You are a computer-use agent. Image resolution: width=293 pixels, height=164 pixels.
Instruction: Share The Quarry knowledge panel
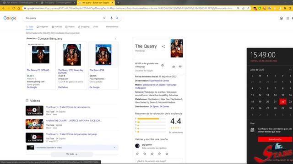coord(163,46)
